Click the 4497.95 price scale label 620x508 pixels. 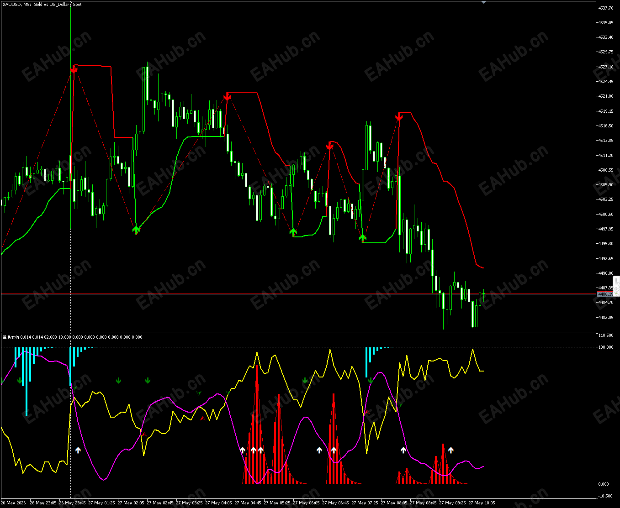[x=605, y=229]
